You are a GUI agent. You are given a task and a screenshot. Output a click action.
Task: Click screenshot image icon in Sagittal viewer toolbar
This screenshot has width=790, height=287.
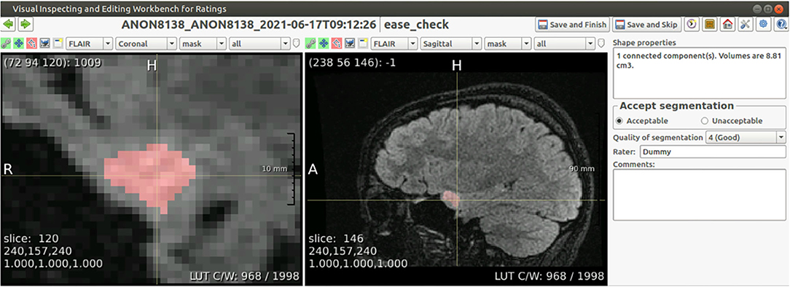pyautogui.click(x=350, y=43)
